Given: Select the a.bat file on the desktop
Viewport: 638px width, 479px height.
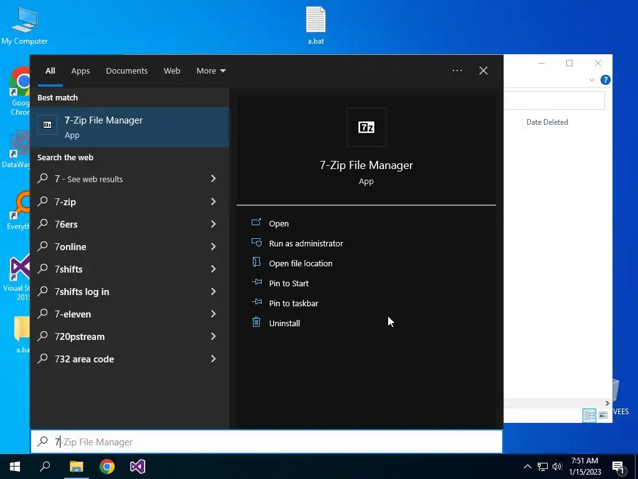Looking at the screenshot, I should tap(316, 25).
